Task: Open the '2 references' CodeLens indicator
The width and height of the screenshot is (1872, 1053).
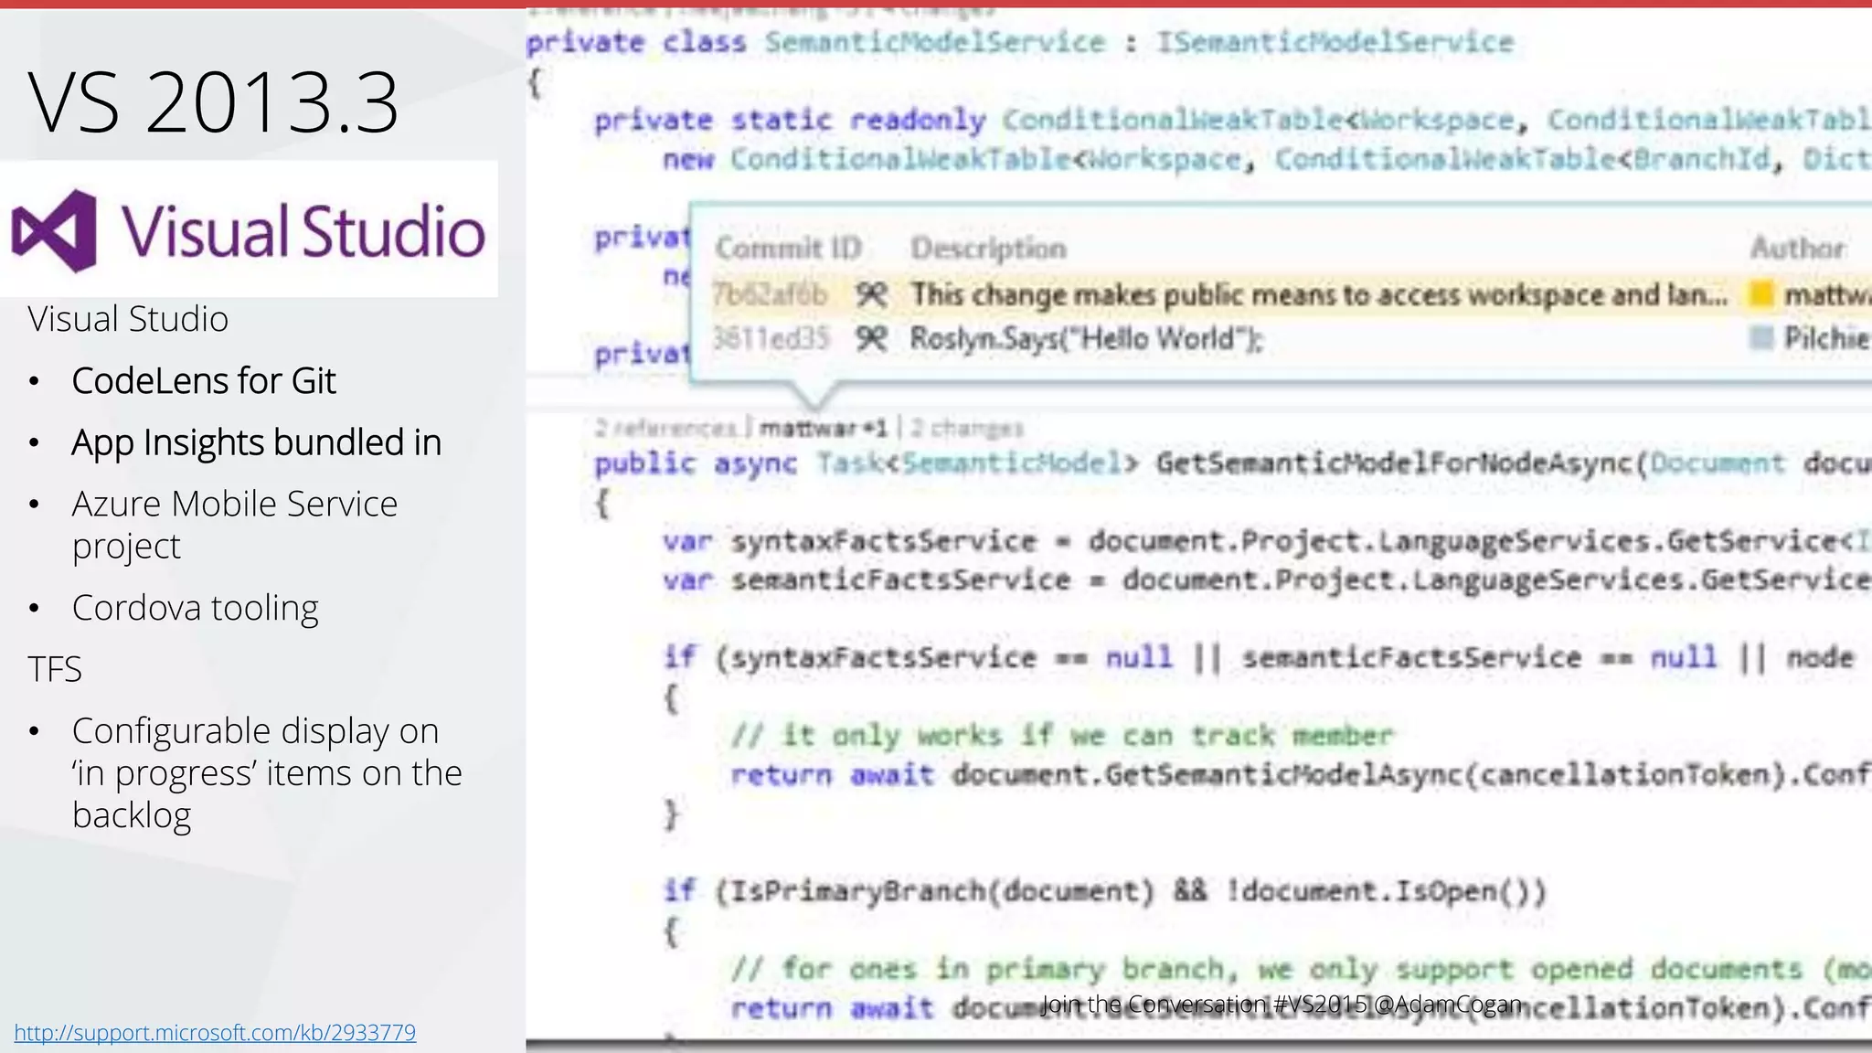Action: pyautogui.click(x=665, y=428)
